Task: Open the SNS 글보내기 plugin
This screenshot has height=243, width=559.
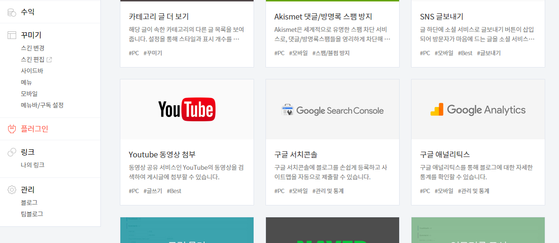Action: click(x=441, y=17)
